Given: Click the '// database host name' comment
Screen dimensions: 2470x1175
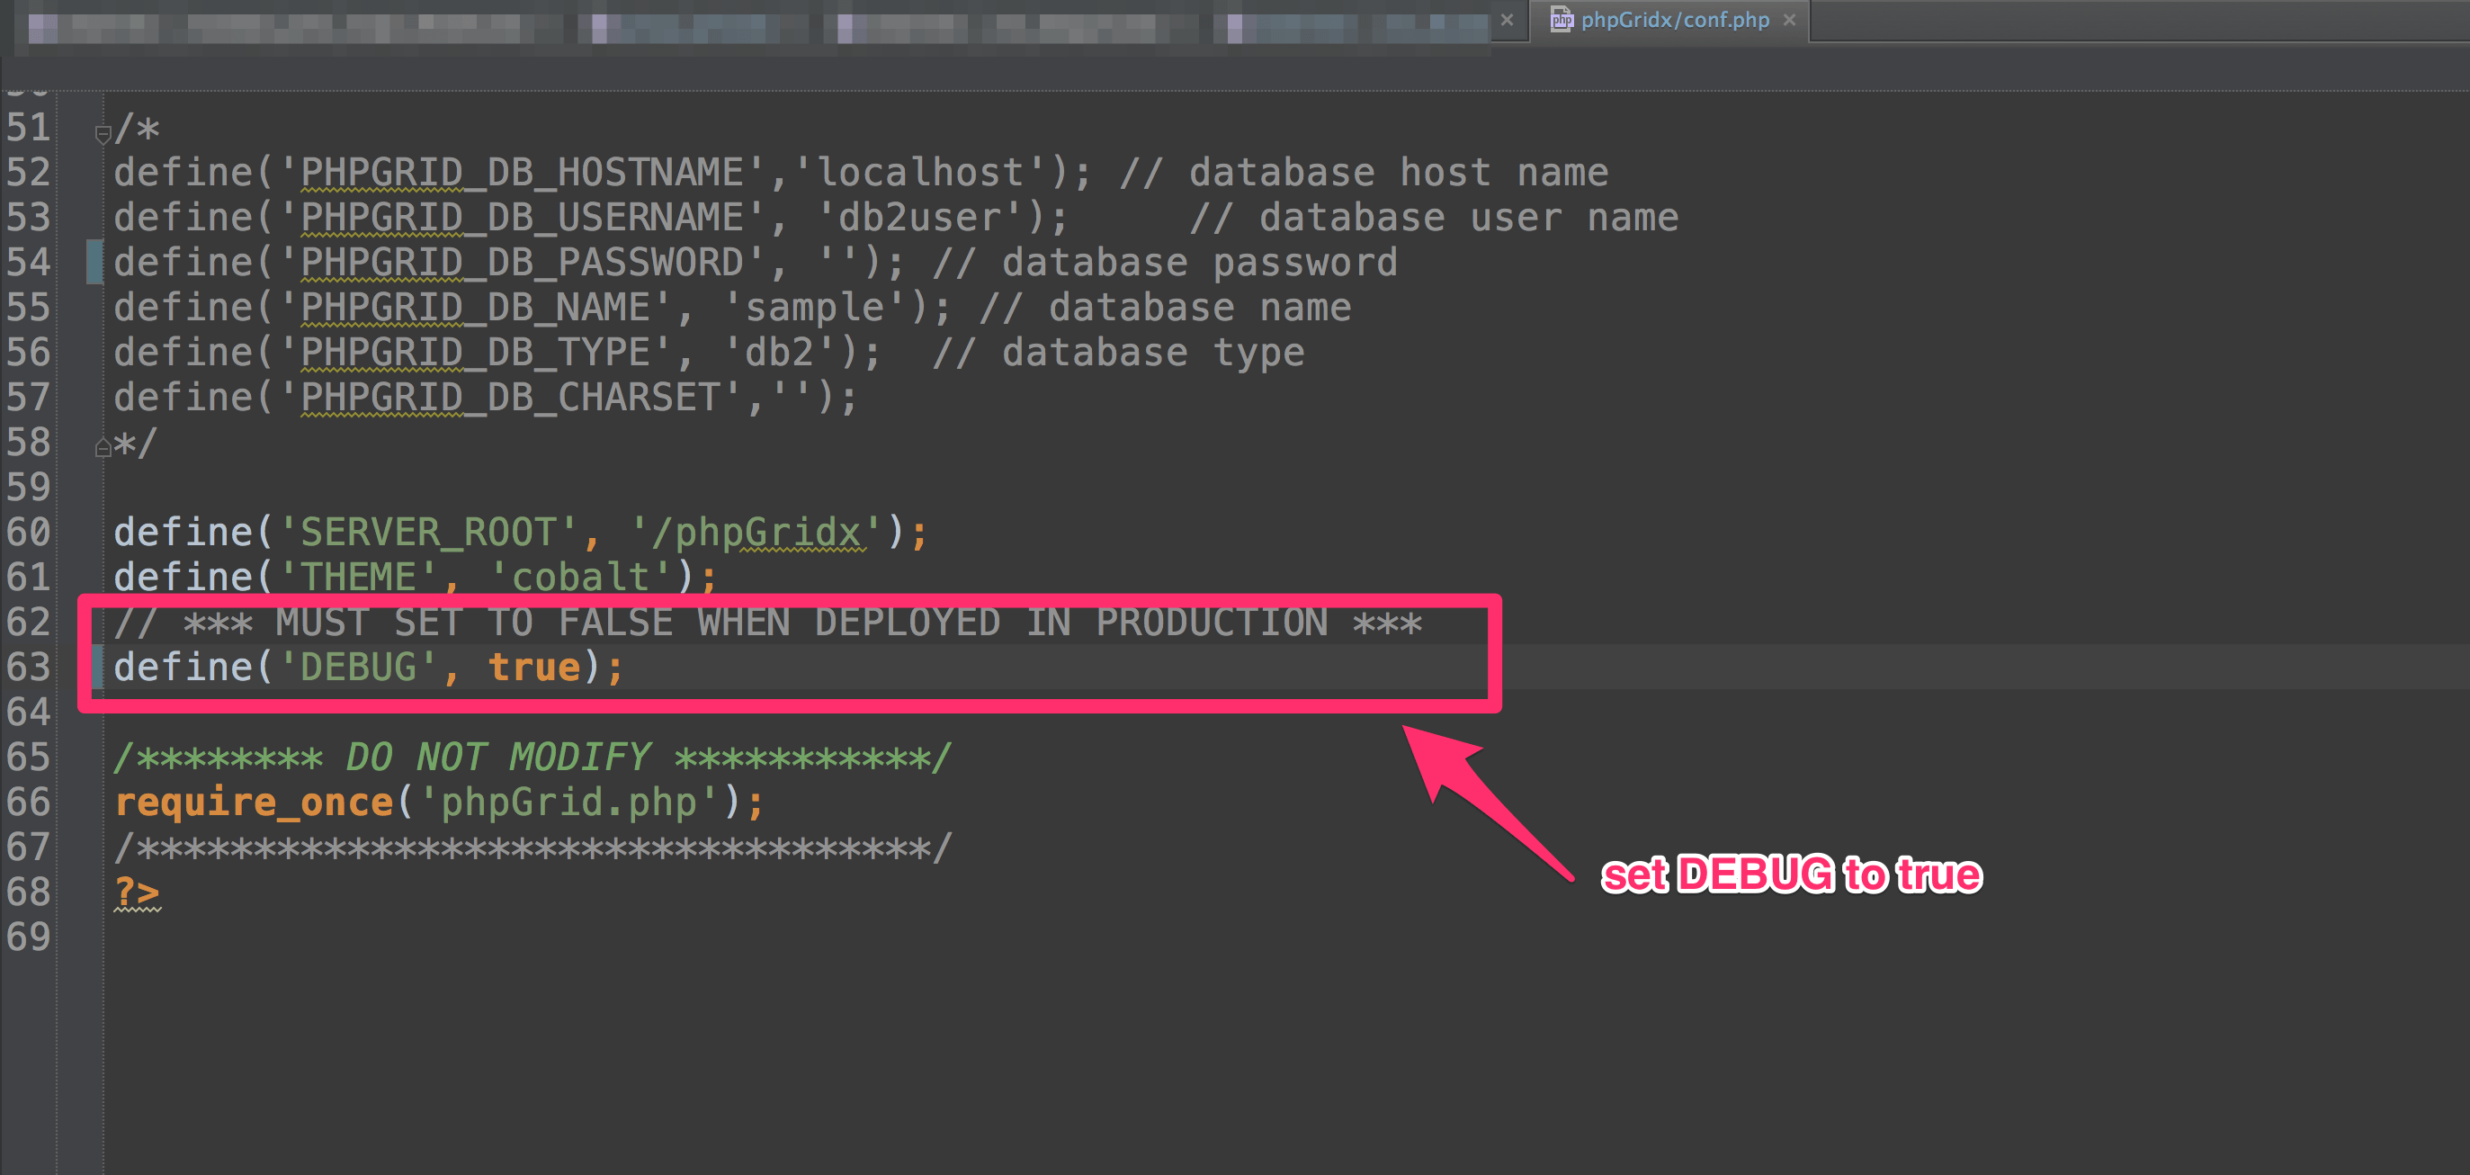Looking at the screenshot, I should click(1364, 173).
